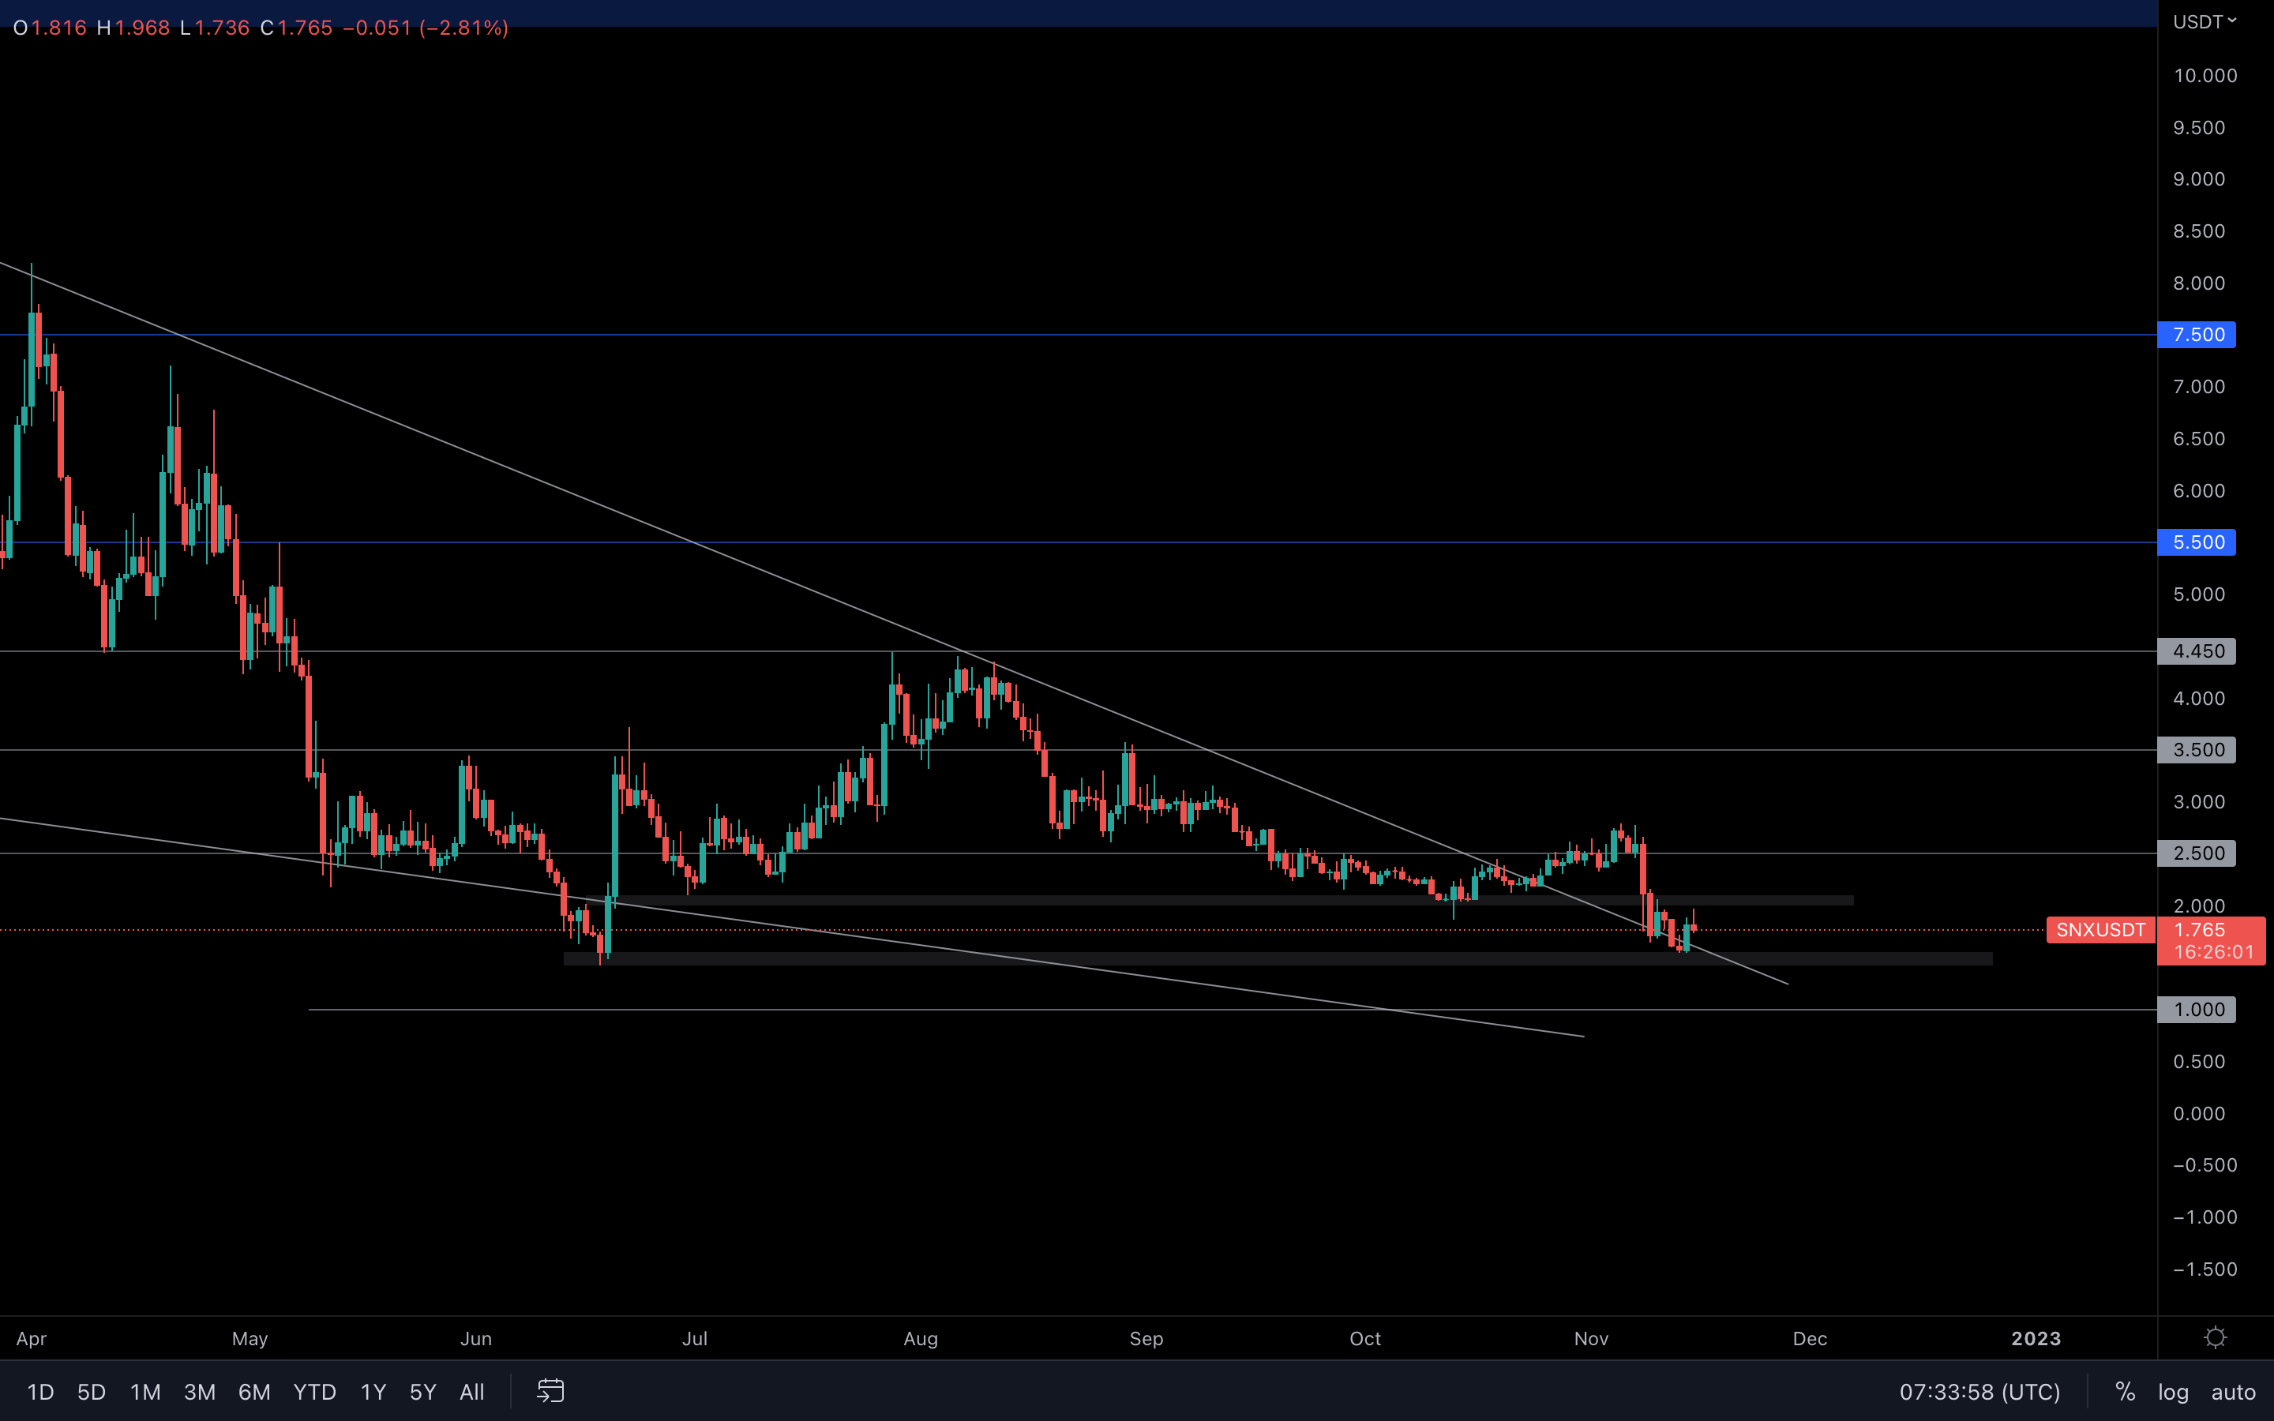Show All time range data
This screenshot has height=1421, width=2274.
pyautogui.click(x=471, y=1392)
